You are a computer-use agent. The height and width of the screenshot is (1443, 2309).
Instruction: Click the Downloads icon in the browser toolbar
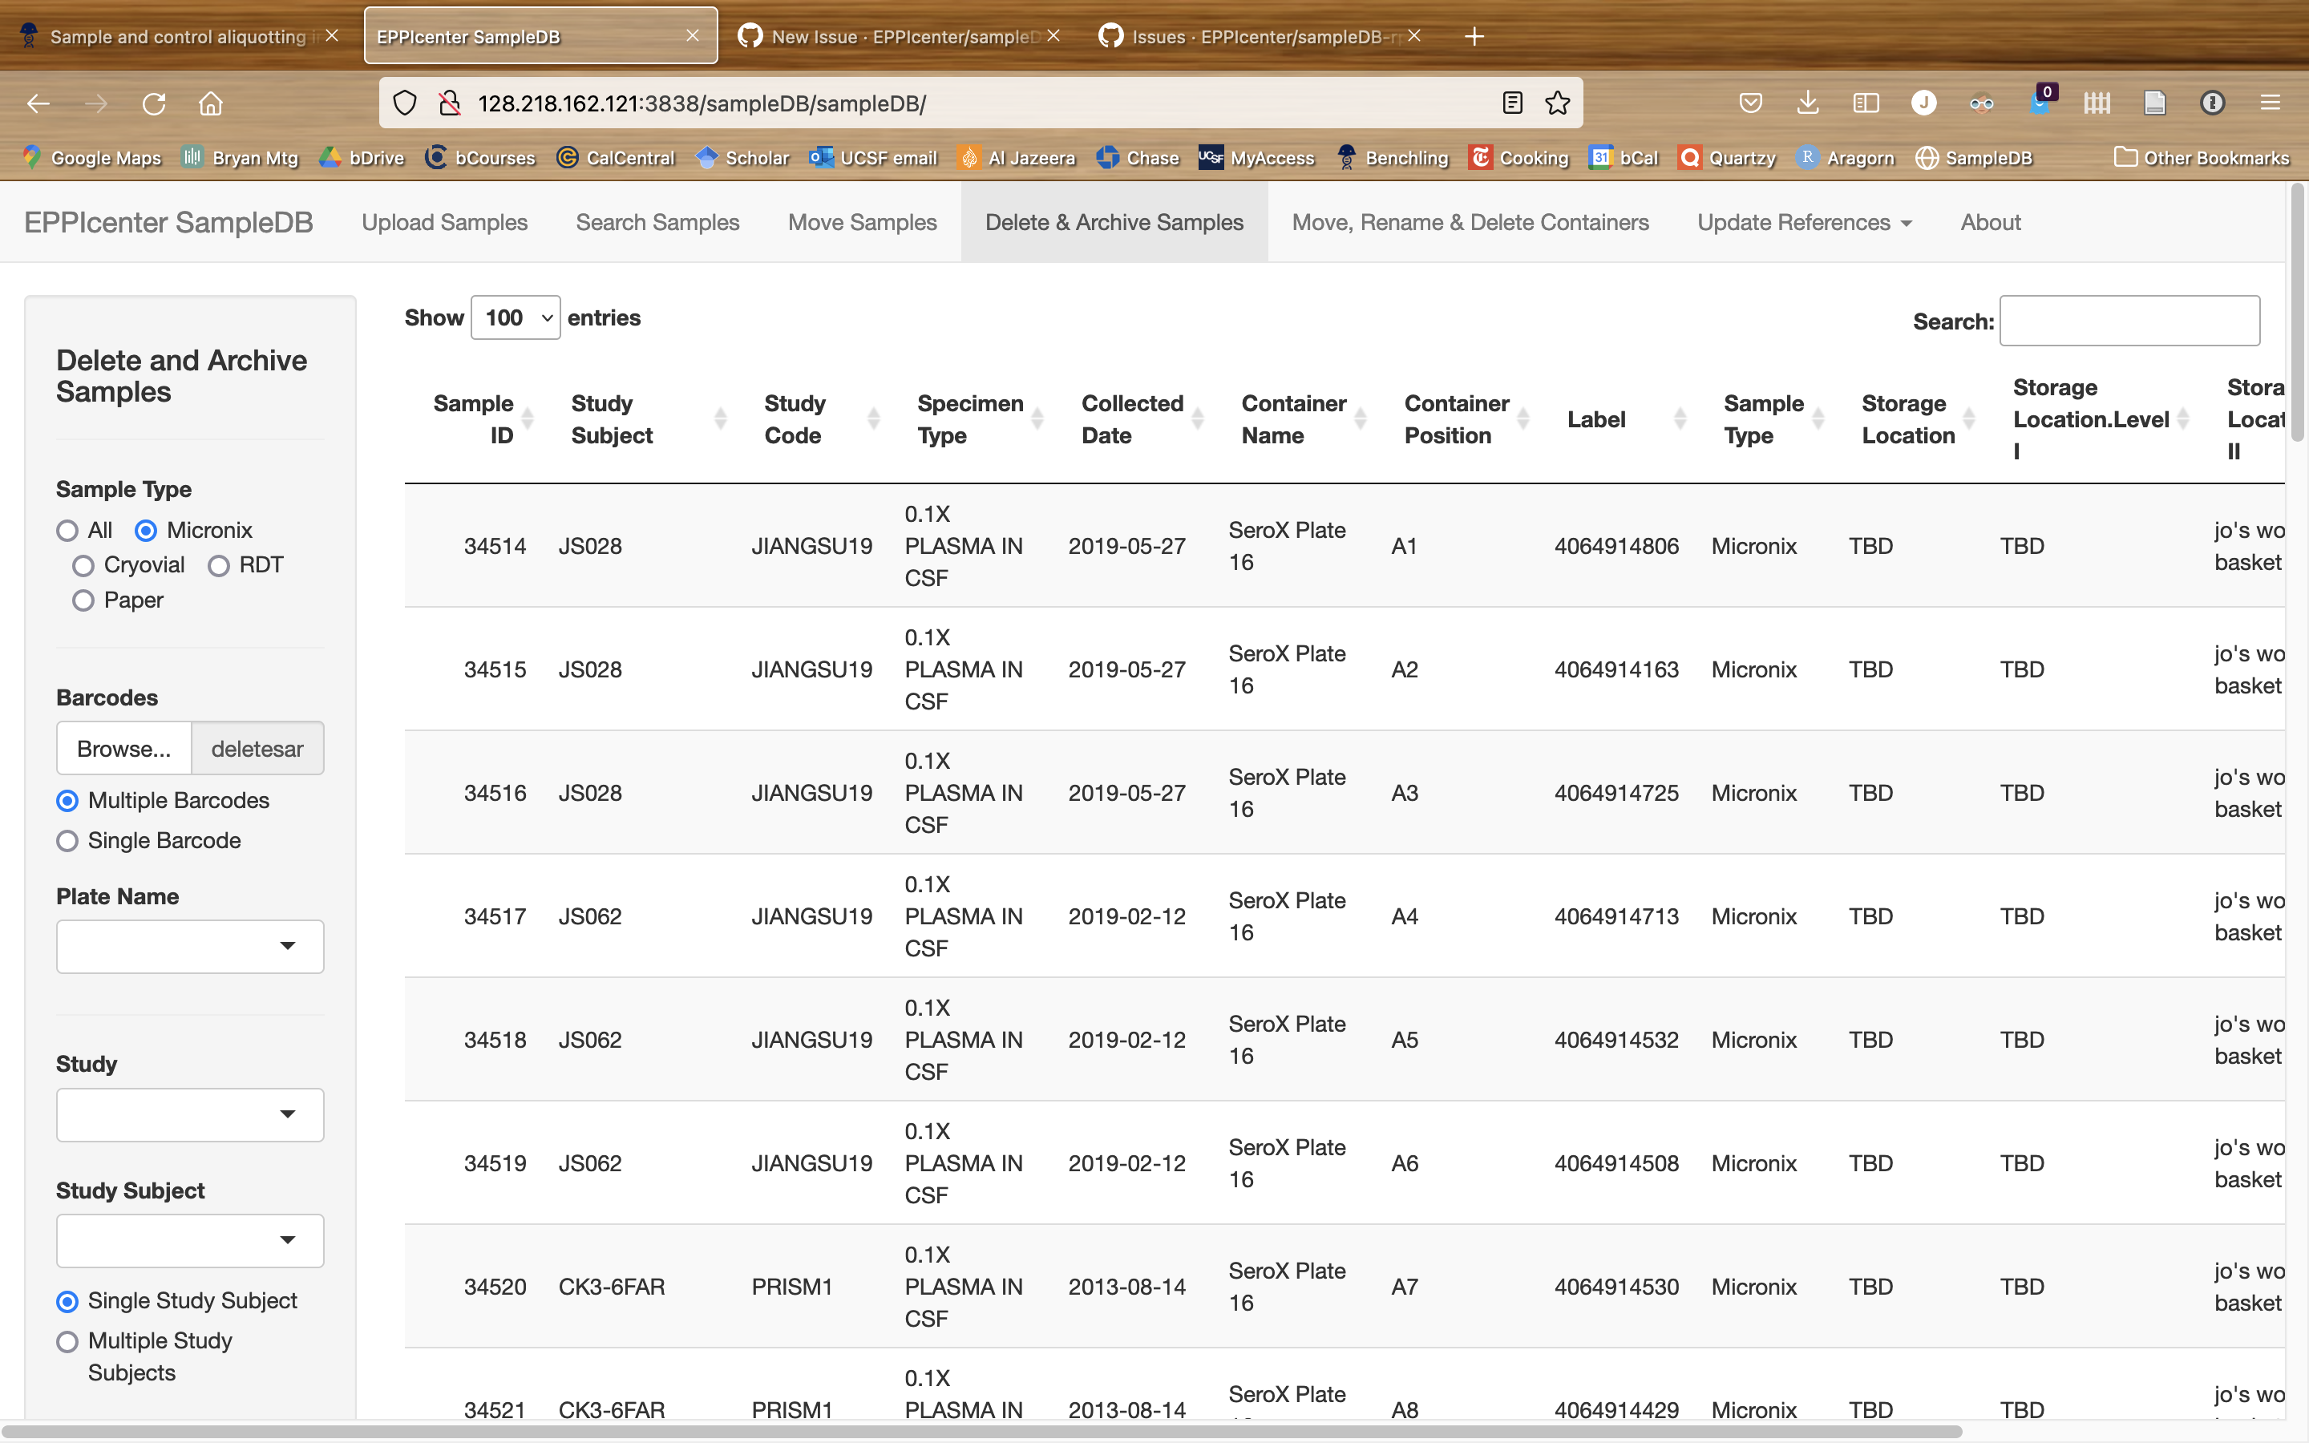tap(1808, 102)
